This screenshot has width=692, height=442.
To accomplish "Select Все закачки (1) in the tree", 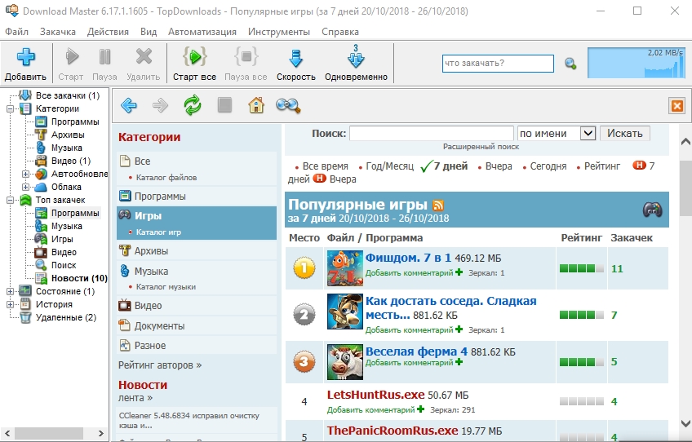I will pyautogui.click(x=68, y=95).
